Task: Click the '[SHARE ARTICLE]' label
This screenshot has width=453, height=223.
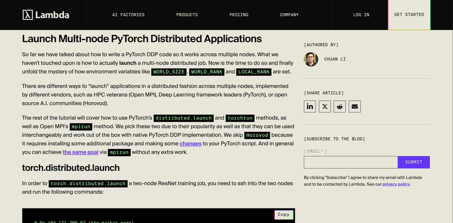Action: pyautogui.click(x=324, y=93)
